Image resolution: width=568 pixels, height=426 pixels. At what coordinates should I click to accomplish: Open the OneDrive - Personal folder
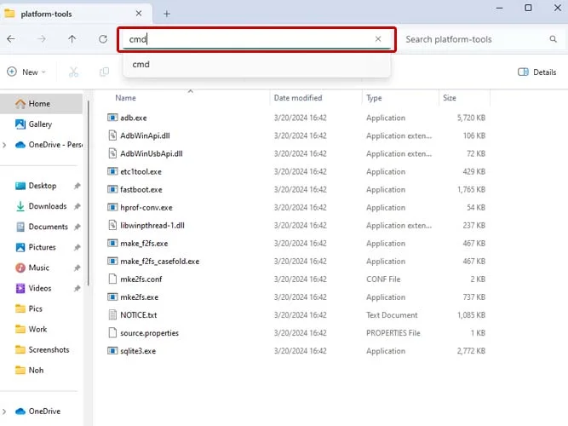click(49, 145)
